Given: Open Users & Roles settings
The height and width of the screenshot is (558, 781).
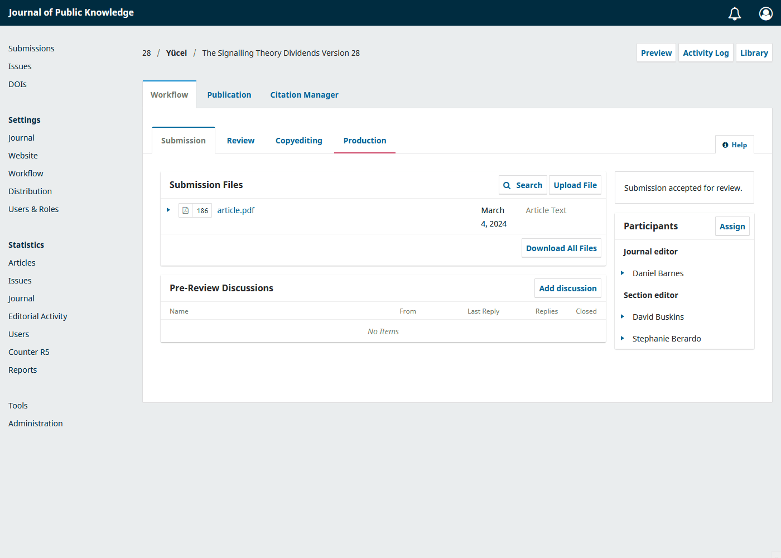Looking at the screenshot, I should [x=33, y=209].
